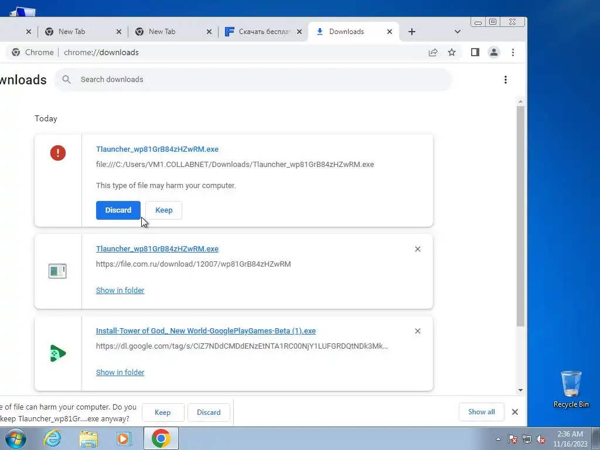Show hidden system tray icons
Image resolution: width=600 pixels, height=450 pixels.
click(x=498, y=439)
